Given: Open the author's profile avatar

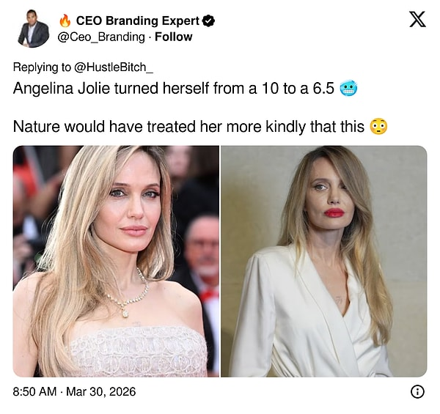Looking at the screenshot, I should point(34,29).
